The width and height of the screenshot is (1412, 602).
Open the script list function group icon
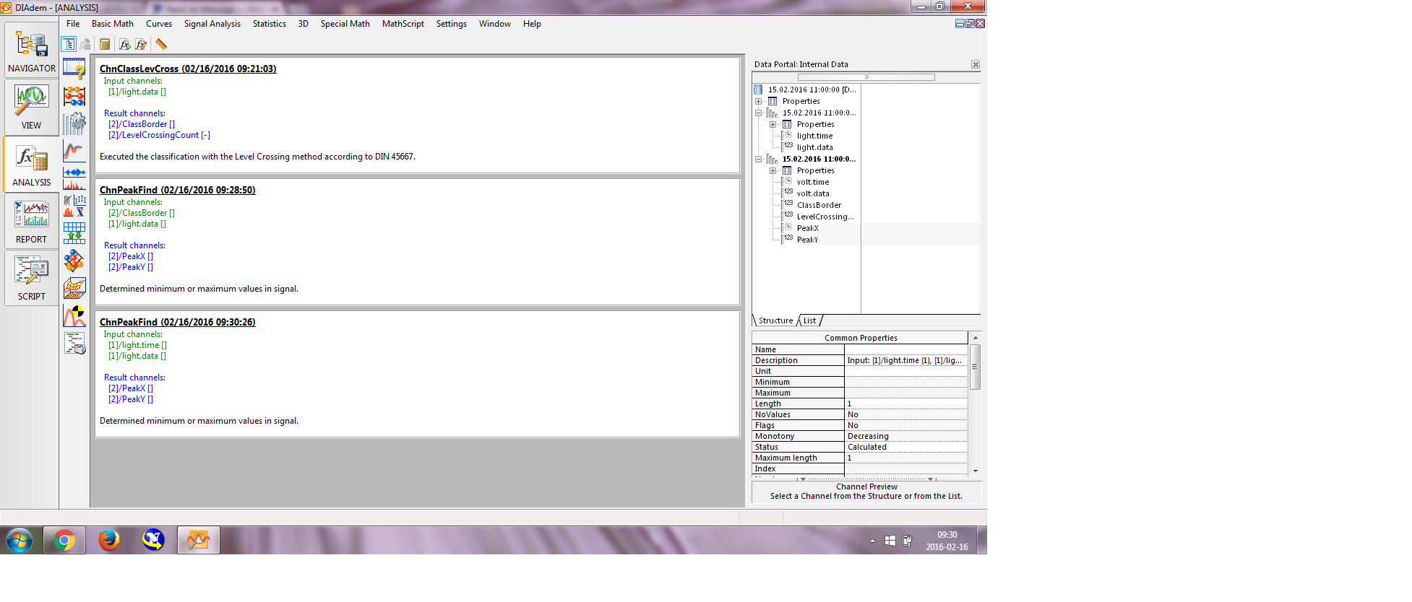click(x=74, y=343)
